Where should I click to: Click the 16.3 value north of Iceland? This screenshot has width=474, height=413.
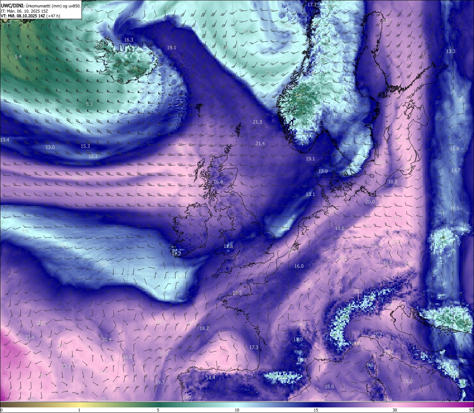coord(129,40)
